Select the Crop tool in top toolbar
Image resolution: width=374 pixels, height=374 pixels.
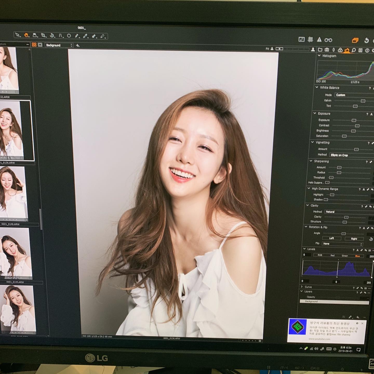(44, 35)
